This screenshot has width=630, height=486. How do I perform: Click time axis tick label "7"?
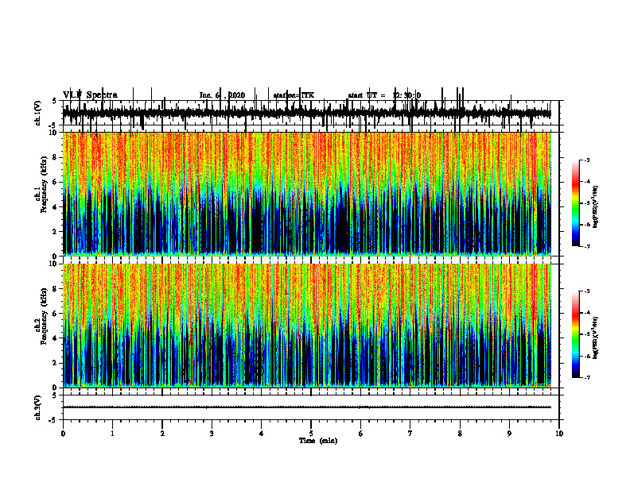(410, 434)
